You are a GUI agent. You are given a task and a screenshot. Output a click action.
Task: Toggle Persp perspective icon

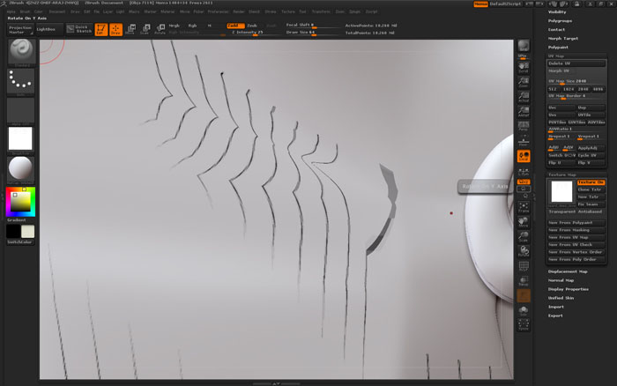coord(524,126)
